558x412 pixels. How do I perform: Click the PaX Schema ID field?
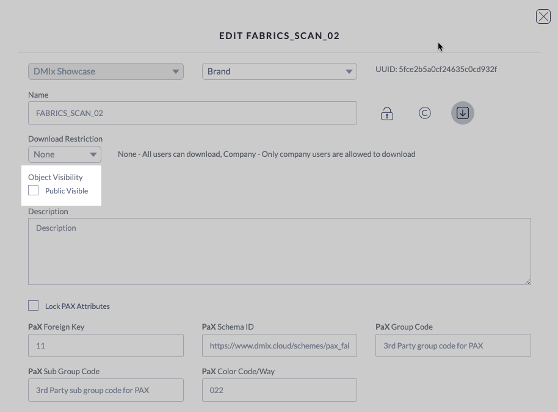pos(280,345)
